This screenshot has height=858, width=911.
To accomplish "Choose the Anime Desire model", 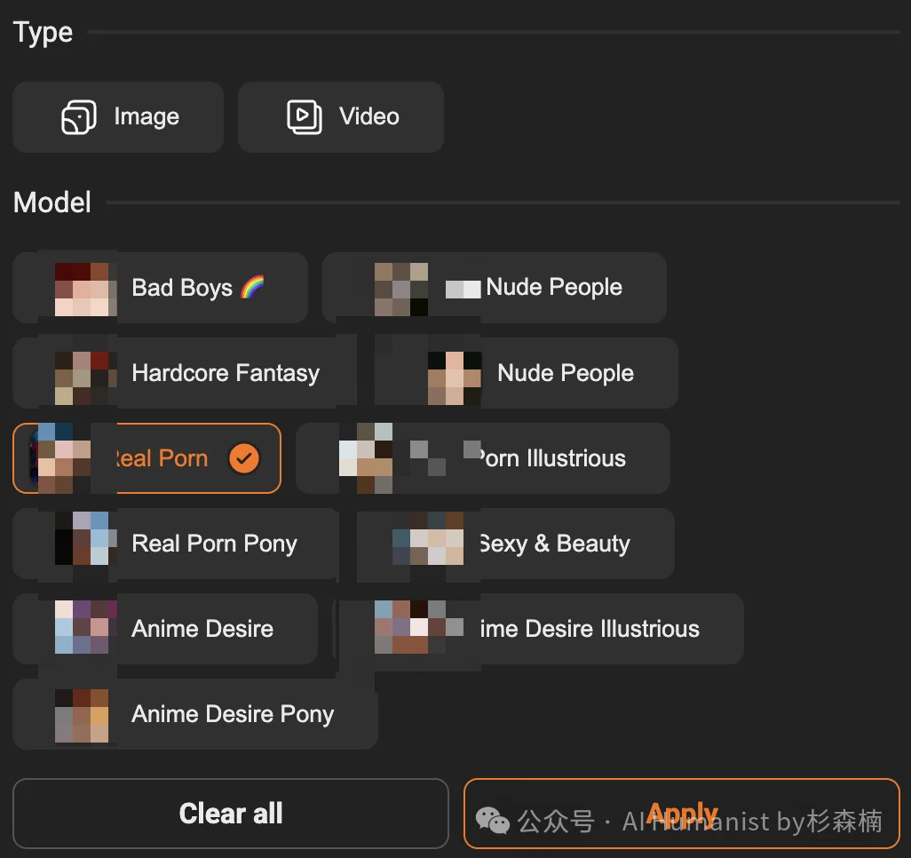I will [165, 629].
